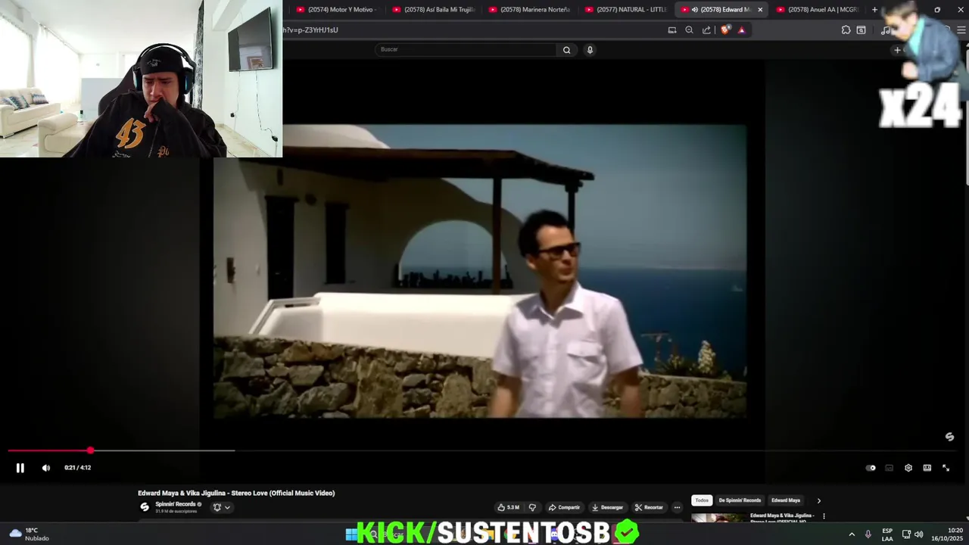
Task: Seek using the video progress bar handle
Action: (90, 450)
